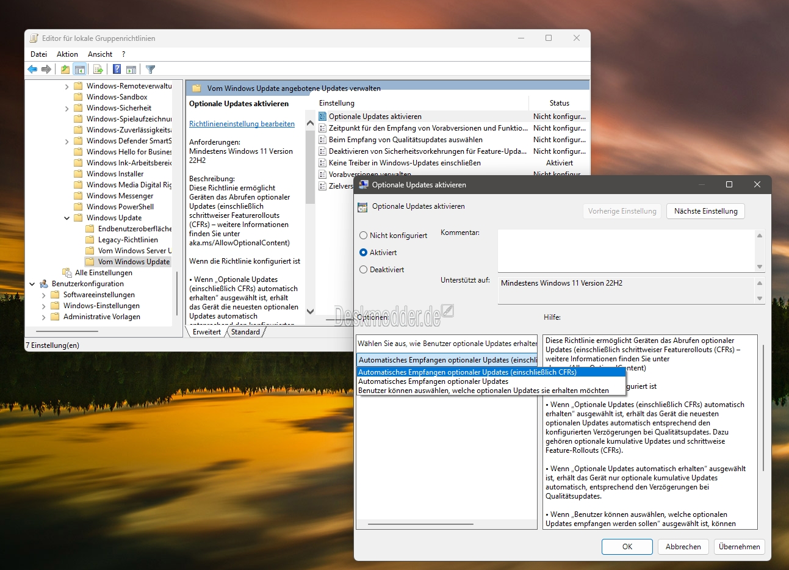Screen dimensions: 789x570
Task: Click the Group Policy Editor title bar icon
Action: (34, 38)
